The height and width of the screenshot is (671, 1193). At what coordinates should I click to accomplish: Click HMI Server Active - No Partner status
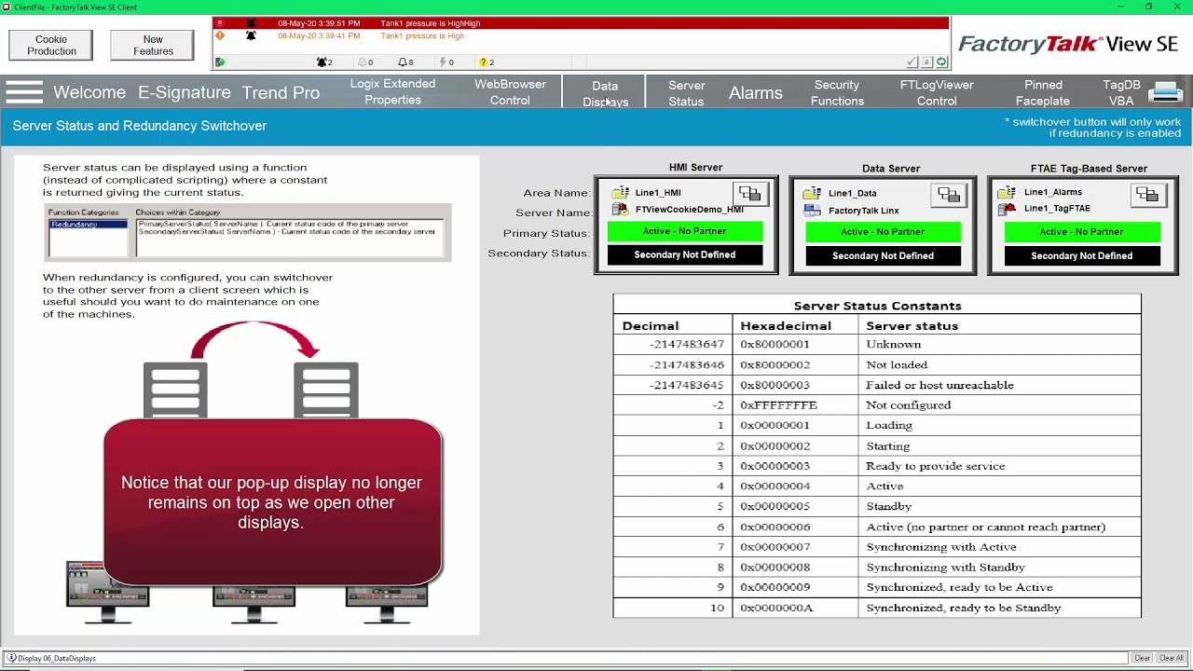[684, 231]
